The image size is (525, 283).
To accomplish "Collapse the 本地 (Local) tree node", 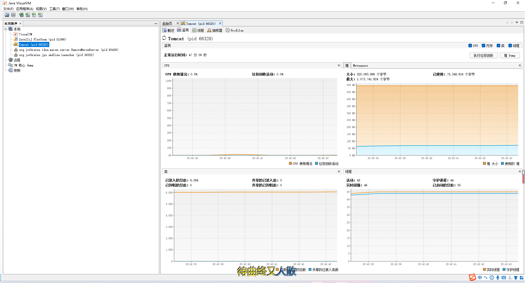I will pyautogui.click(x=5, y=29).
